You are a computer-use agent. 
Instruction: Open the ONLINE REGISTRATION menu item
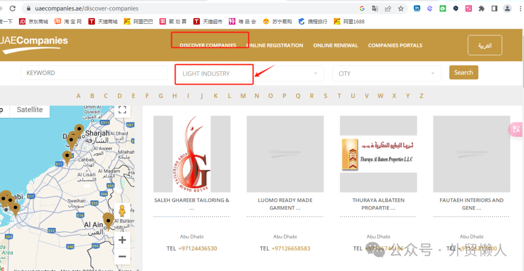tap(275, 46)
